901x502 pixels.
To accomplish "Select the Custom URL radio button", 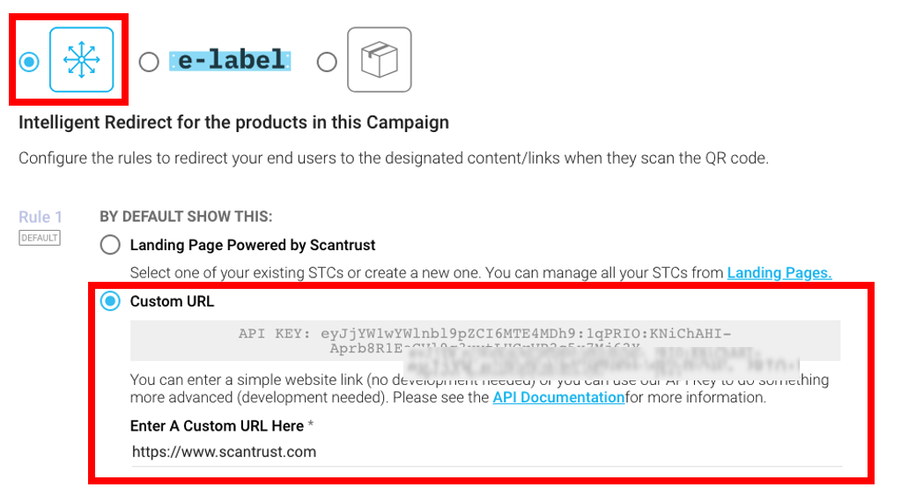I will pyautogui.click(x=110, y=301).
